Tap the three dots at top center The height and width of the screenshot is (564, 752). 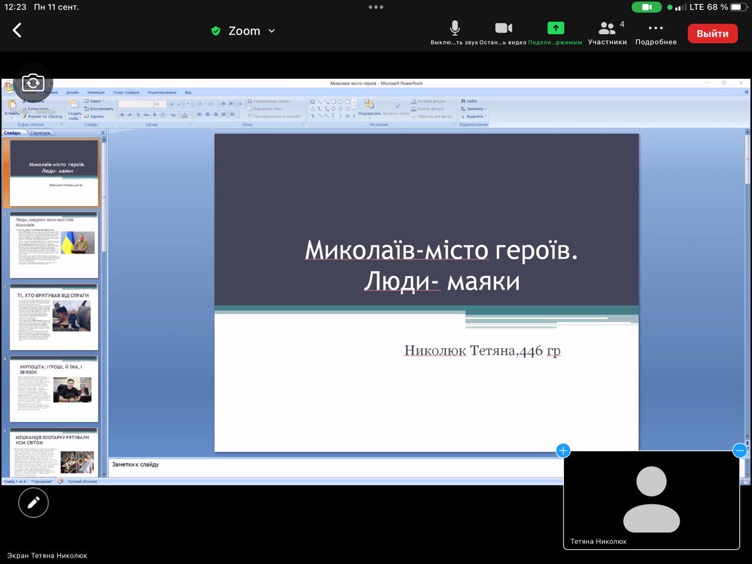pos(376,7)
